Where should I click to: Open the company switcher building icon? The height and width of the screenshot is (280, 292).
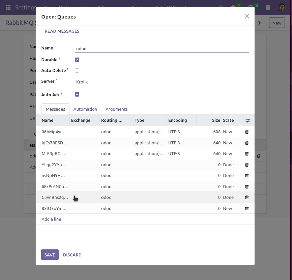point(268,7)
